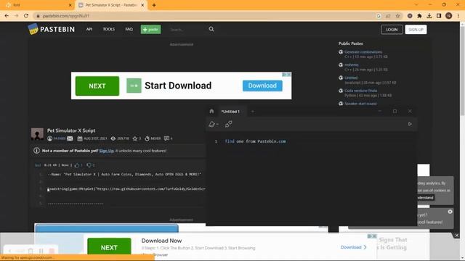Viewport: 465px width, 261px height.
Task: Open the Chrome three-dot menu
Action: click(x=458, y=16)
